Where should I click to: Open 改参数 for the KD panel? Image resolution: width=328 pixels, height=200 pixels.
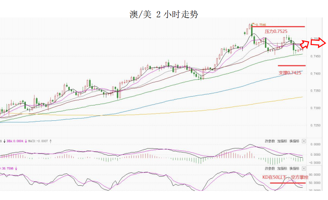click(270, 168)
